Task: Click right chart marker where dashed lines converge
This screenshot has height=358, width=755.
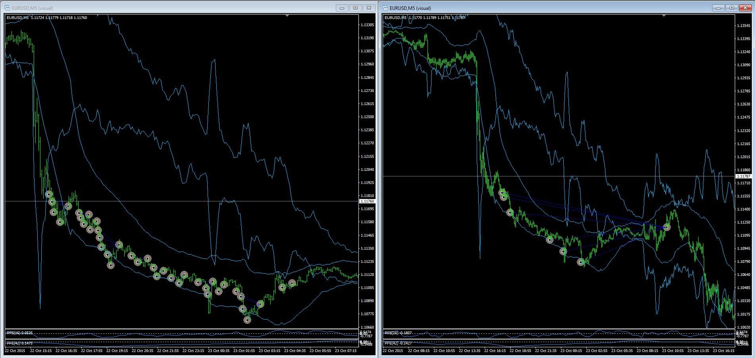Action: point(667,227)
